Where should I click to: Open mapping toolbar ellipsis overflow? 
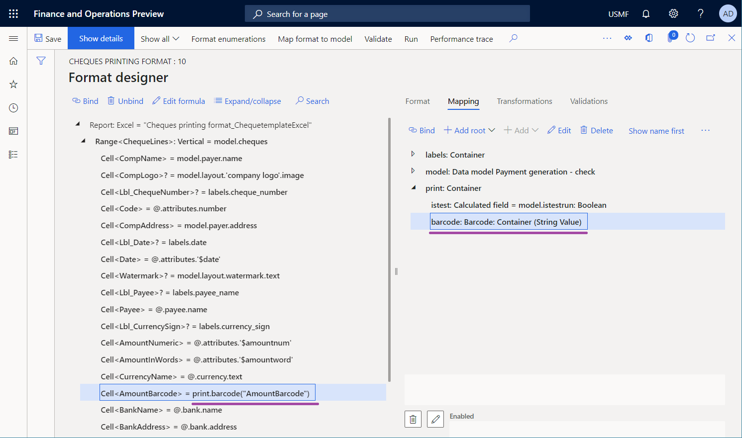(705, 130)
